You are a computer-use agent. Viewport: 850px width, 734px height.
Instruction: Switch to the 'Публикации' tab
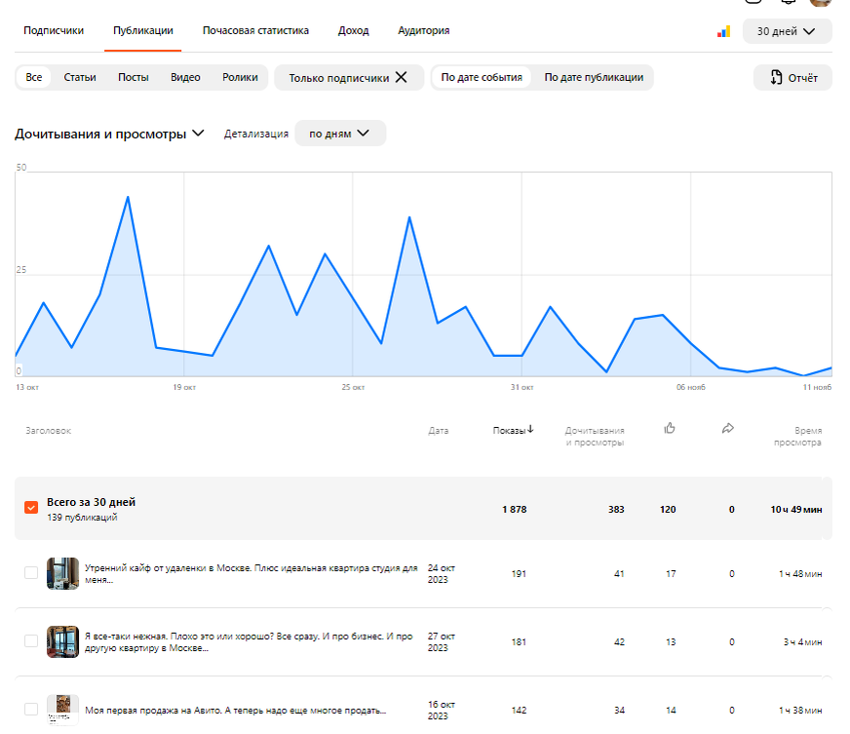[x=143, y=31]
